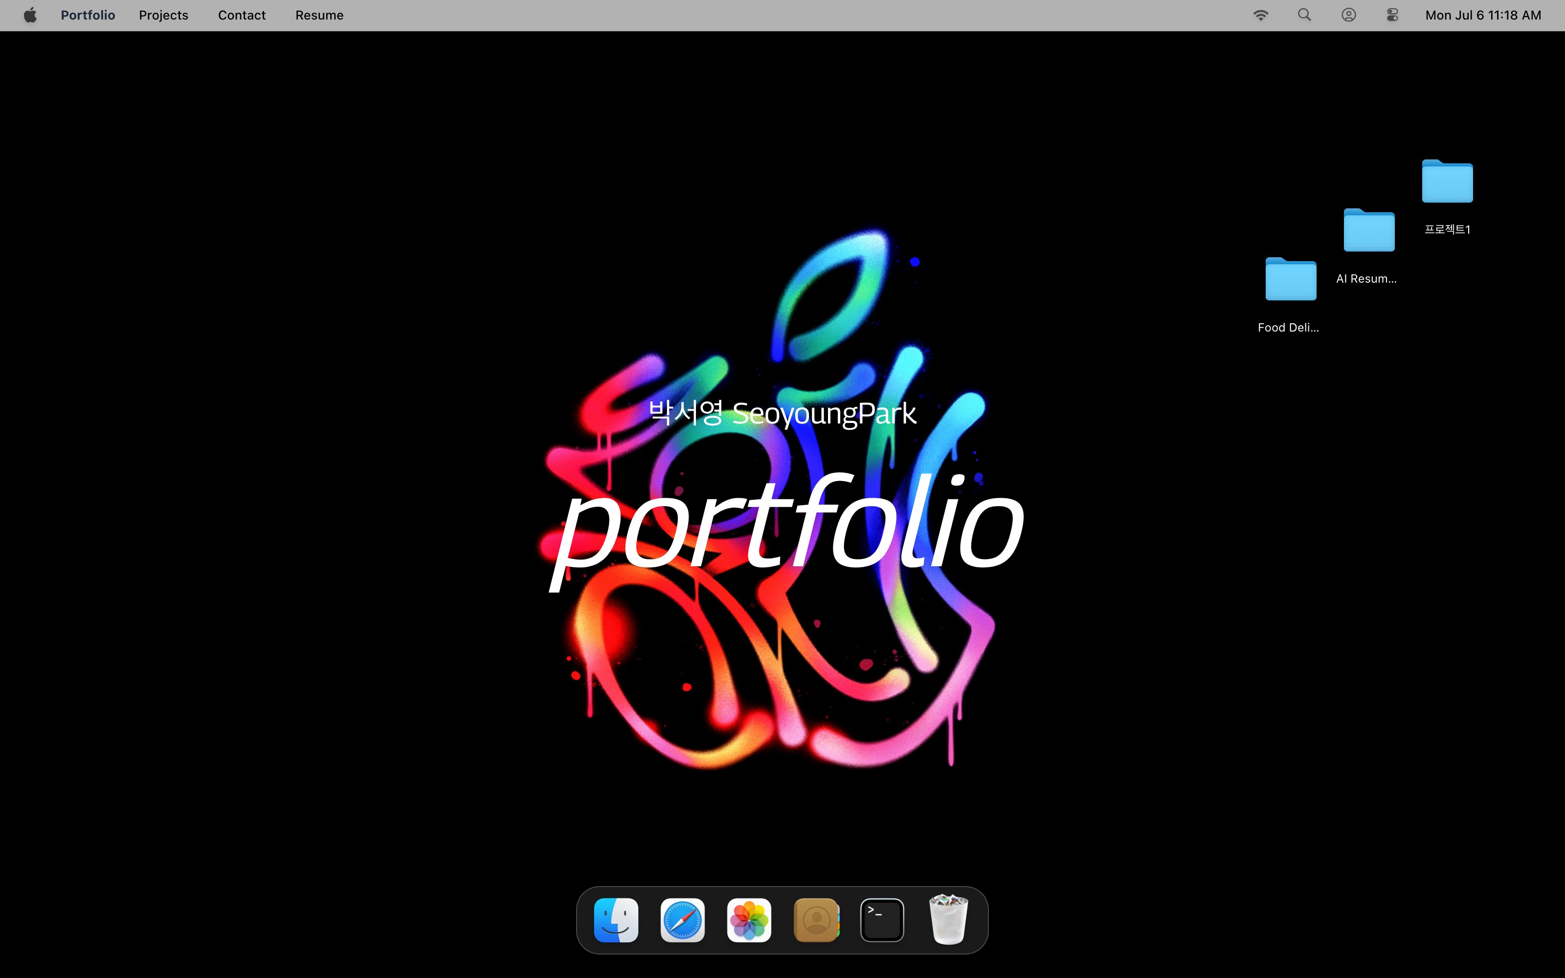The width and height of the screenshot is (1565, 978).
Task: Open the Trash in the dock
Action: click(949, 919)
